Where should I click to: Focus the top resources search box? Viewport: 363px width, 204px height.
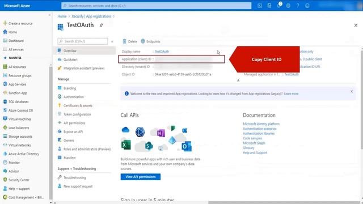(x=157, y=6)
